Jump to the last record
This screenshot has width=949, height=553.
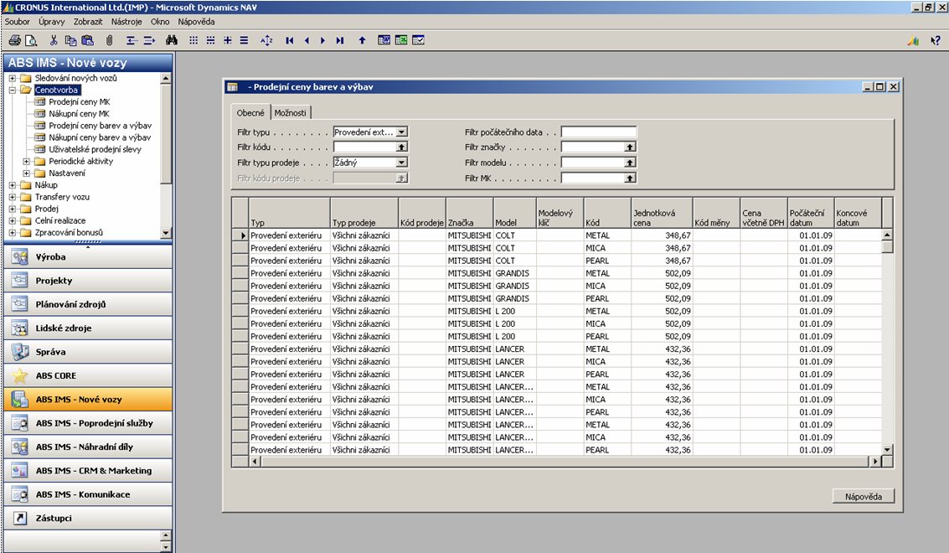[x=339, y=40]
